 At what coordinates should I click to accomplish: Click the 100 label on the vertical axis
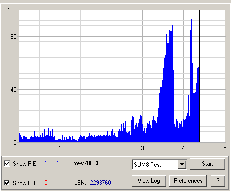tap(12, 10)
